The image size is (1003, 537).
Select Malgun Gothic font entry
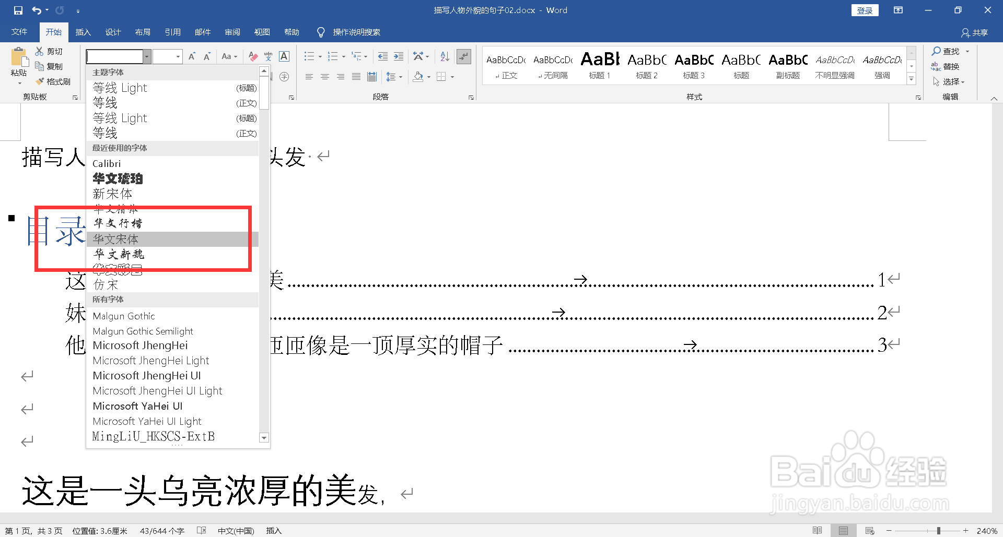click(x=172, y=316)
